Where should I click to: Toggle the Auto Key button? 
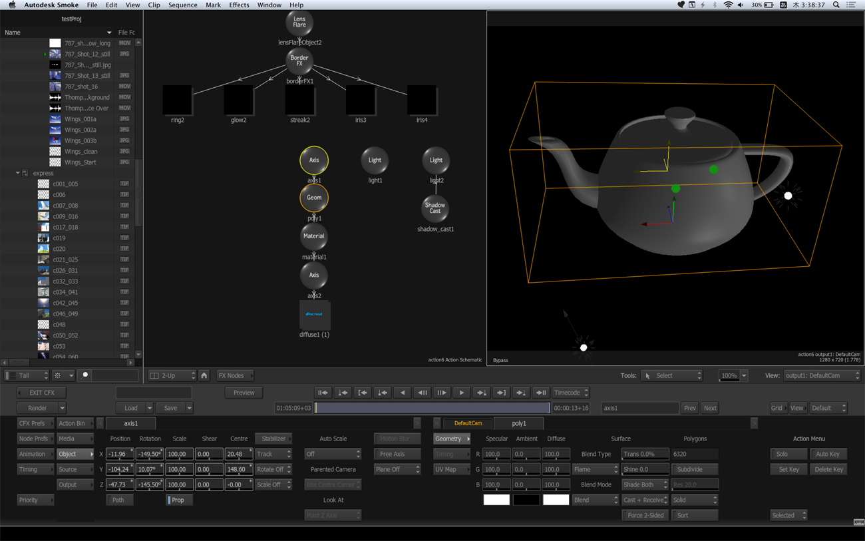828,454
